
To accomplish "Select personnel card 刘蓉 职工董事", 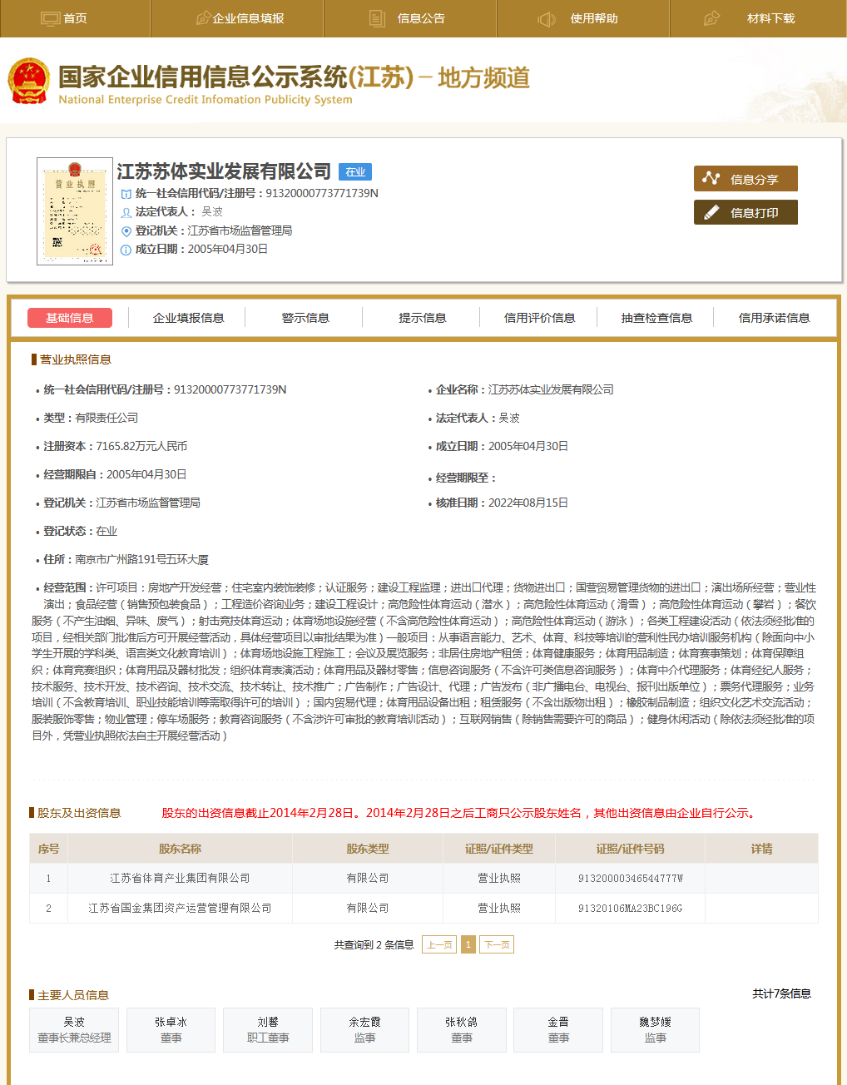I will (268, 1030).
